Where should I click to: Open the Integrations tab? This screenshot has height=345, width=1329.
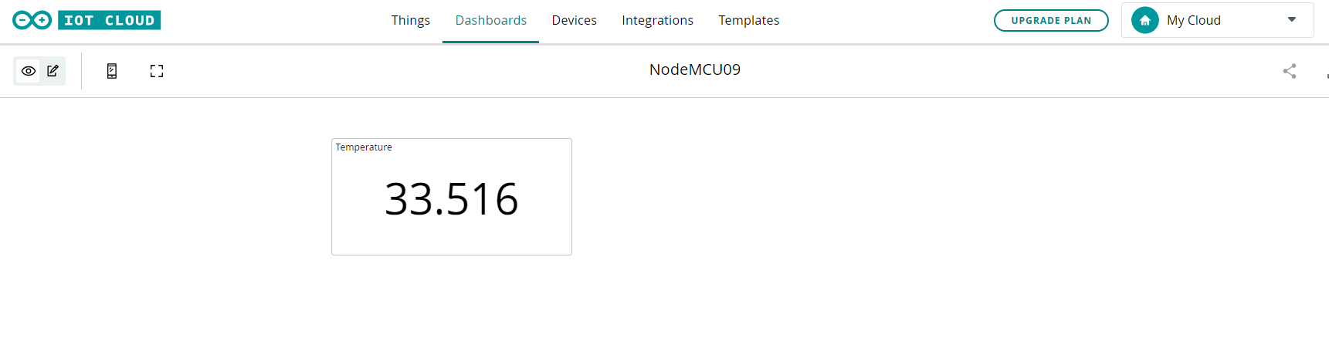click(x=657, y=20)
